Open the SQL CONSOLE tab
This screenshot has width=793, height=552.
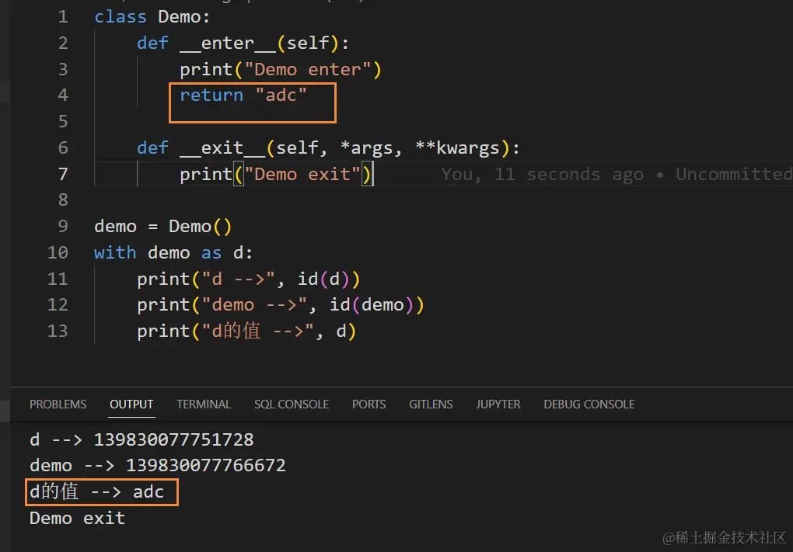tap(292, 404)
